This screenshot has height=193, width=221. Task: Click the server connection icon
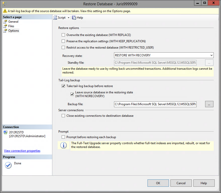coord(5,132)
